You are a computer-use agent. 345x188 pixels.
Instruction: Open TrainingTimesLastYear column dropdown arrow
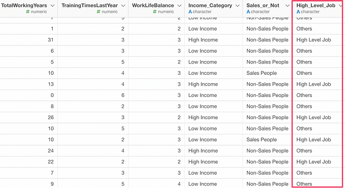[x=123, y=5]
